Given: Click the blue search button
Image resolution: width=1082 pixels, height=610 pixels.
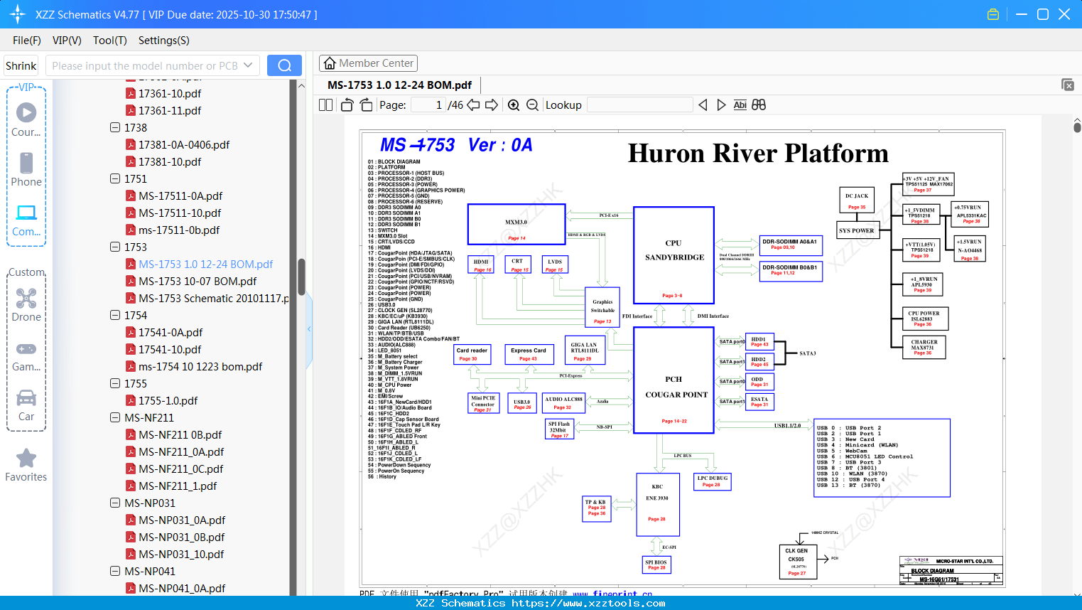Looking at the screenshot, I should (284, 65).
